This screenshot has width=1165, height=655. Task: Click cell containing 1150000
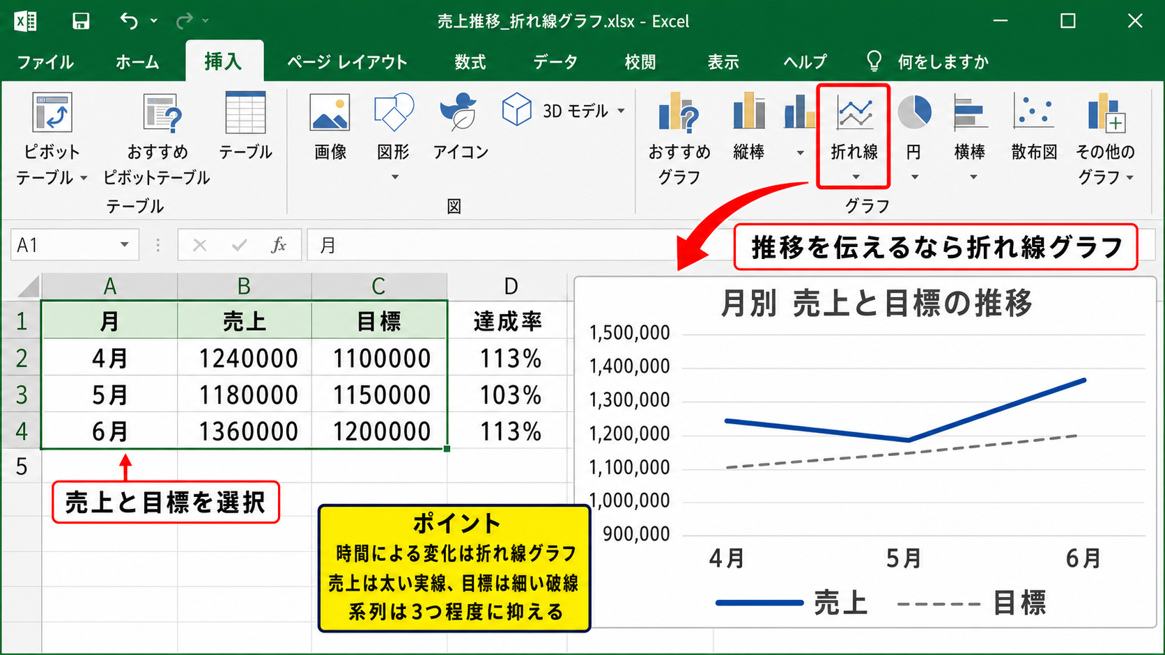pos(379,395)
